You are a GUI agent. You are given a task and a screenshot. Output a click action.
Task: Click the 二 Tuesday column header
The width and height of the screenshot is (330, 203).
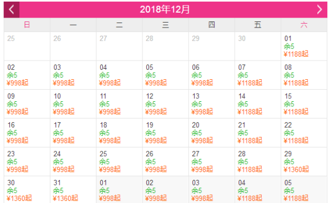tap(119, 25)
